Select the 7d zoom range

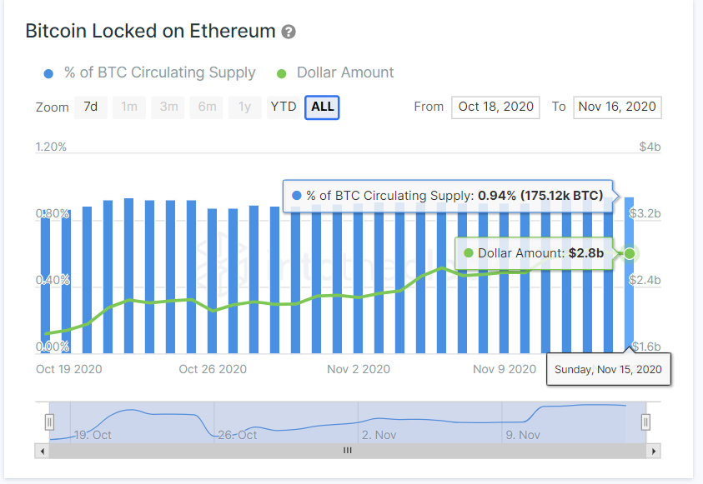coord(90,107)
